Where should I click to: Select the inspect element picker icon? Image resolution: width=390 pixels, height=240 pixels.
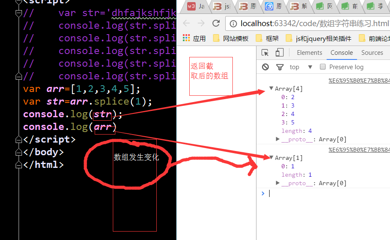point(265,53)
